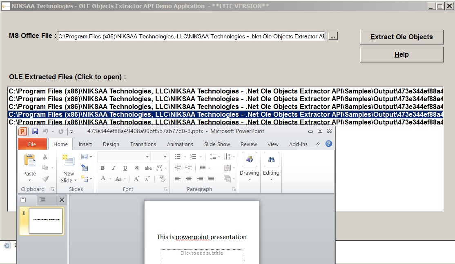
Task: Switch to the Slides thumbnail pane tab
Action: [x=23, y=200]
